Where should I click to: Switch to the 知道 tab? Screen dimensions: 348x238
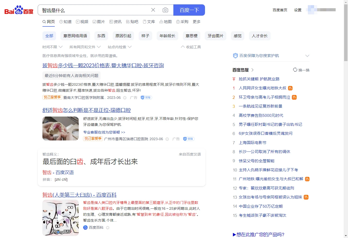pyautogui.click(x=65, y=22)
